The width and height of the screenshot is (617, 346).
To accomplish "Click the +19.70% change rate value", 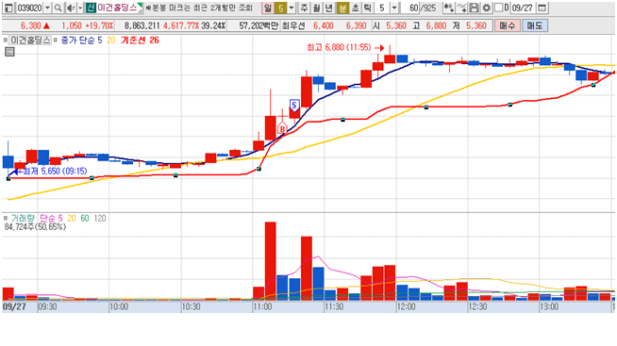I will 100,26.
